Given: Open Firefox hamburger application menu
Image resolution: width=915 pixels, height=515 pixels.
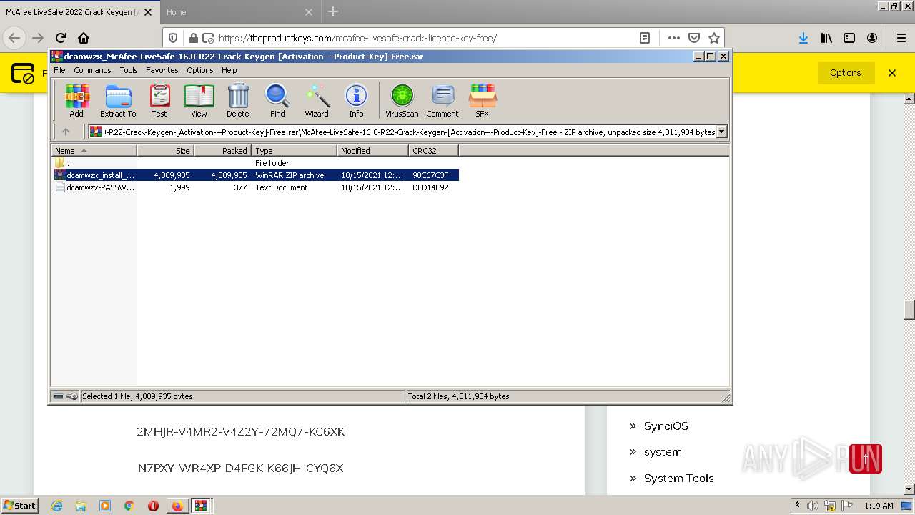Looking at the screenshot, I should pyautogui.click(x=901, y=38).
